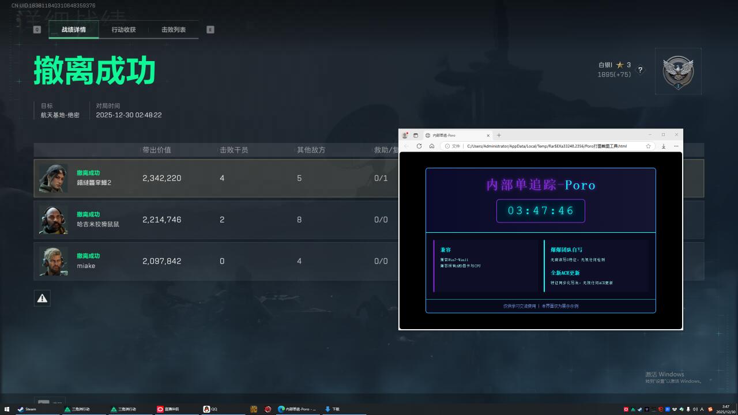Select the 战绩详情 tab

tap(74, 29)
